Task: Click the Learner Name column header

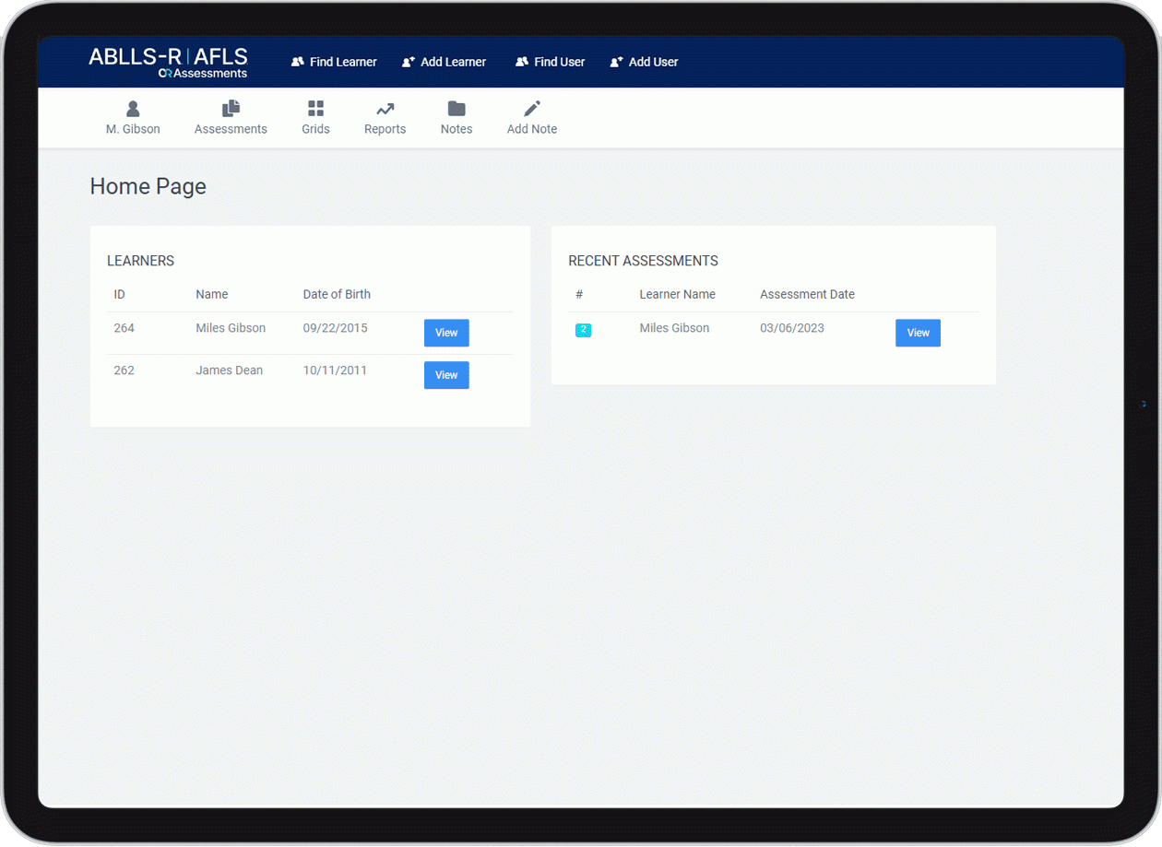Action: [677, 294]
